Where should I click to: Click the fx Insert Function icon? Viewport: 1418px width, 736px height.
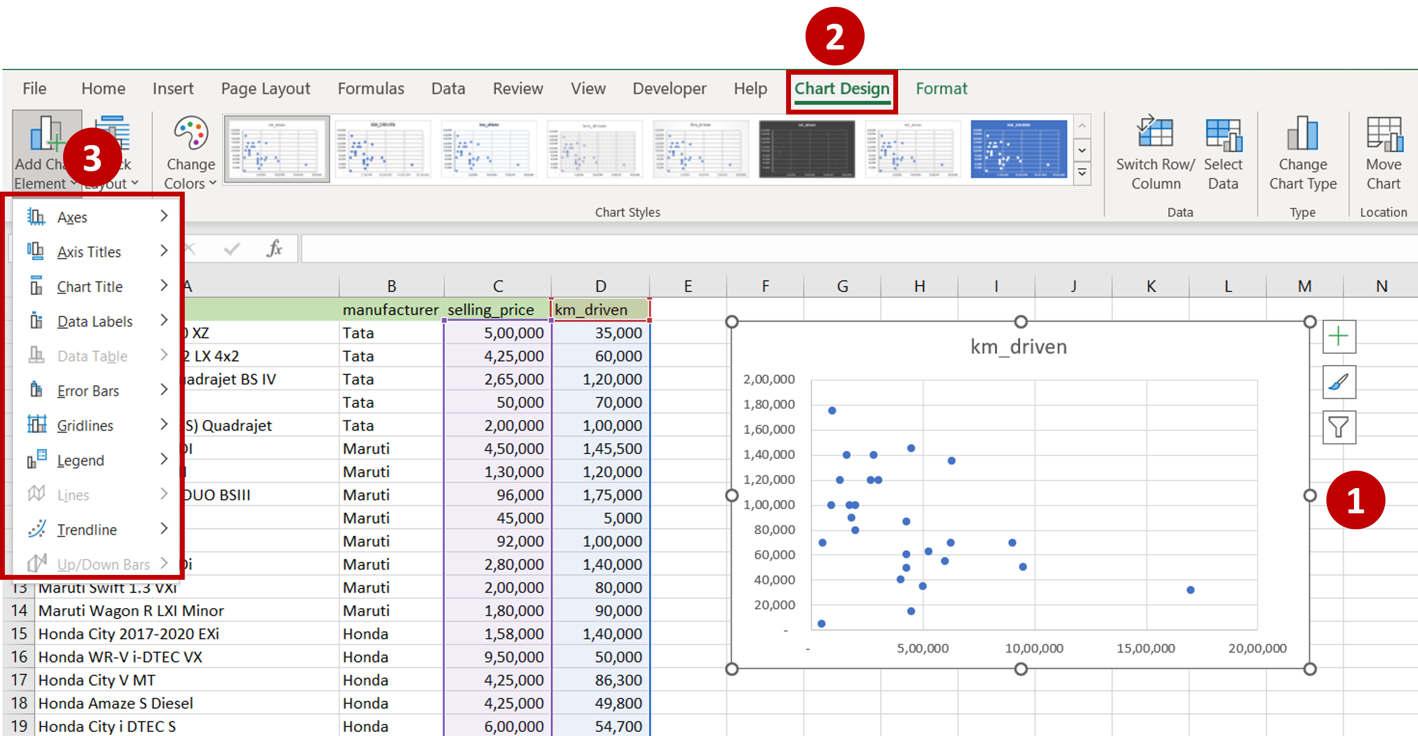point(274,249)
